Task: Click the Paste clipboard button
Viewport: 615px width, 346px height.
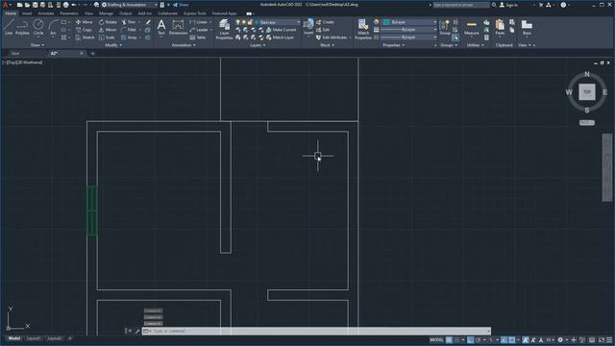Action: click(x=500, y=28)
